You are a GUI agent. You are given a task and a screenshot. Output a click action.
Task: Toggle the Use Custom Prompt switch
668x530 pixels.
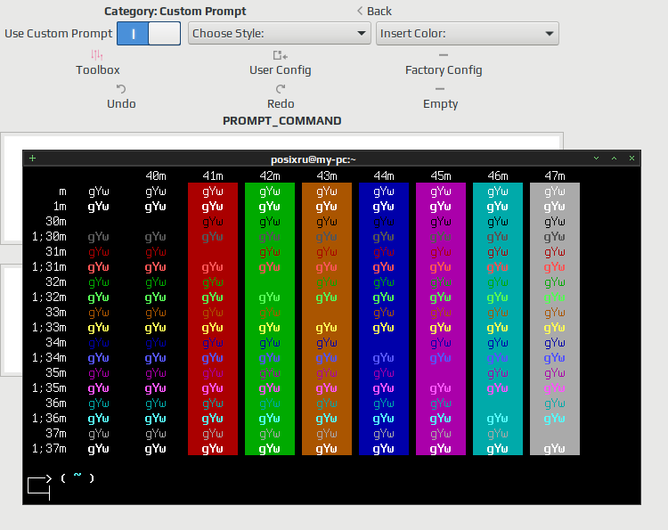point(149,33)
